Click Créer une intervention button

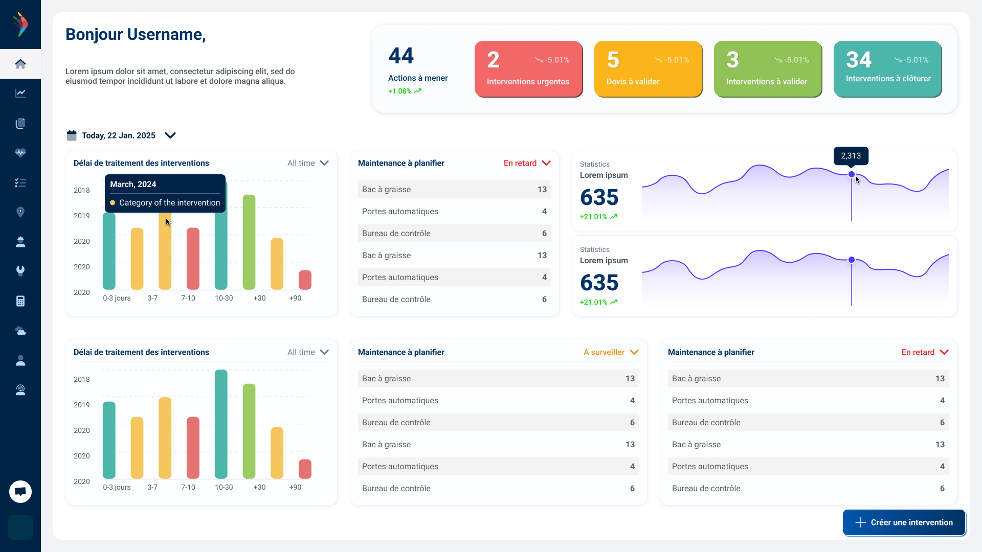[904, 522]
